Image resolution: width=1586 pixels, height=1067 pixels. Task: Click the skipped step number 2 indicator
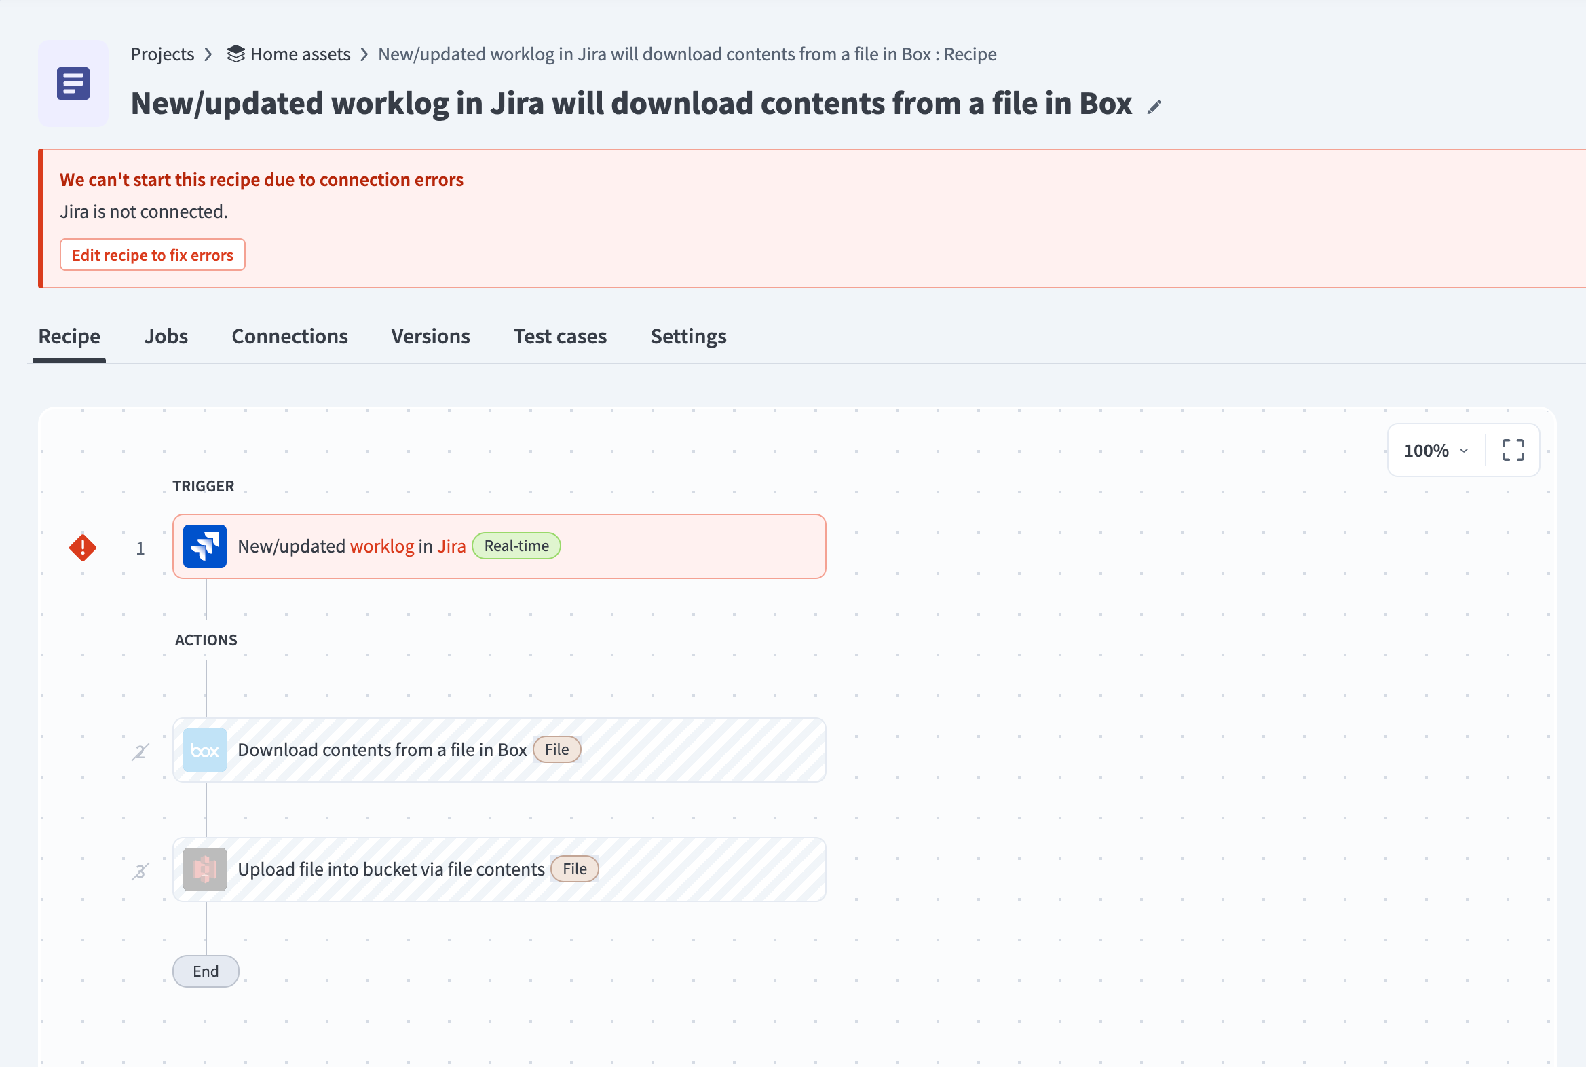[140, 751]
